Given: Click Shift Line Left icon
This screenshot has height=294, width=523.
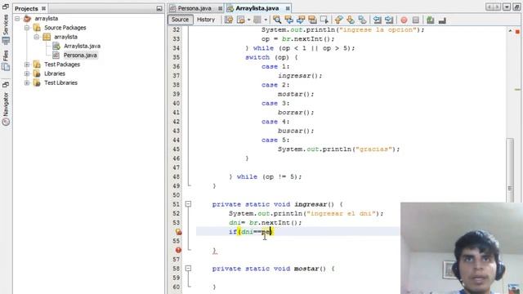Looking at the screenshot, I should (378, 20).
